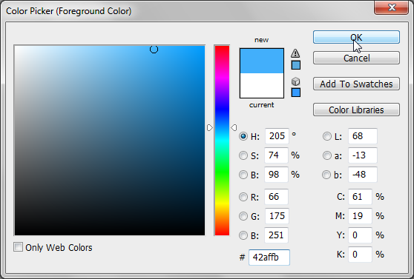Click the "#" label beside hex field
The image size is (414, 279).
(242, 258)
